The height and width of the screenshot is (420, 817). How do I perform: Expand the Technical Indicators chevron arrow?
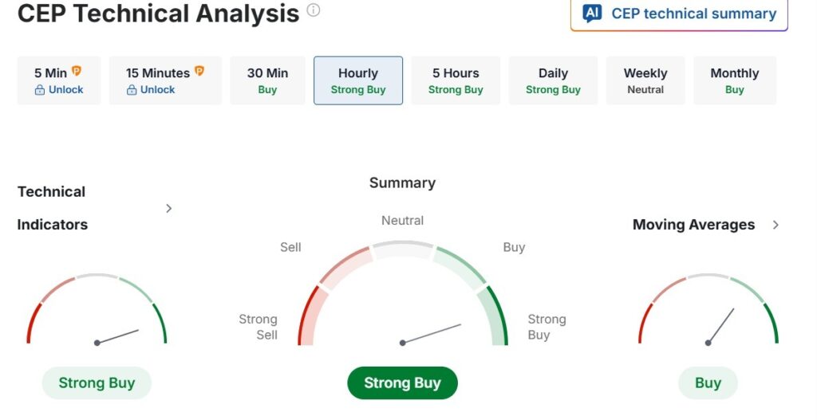click(x=168, y=208)
